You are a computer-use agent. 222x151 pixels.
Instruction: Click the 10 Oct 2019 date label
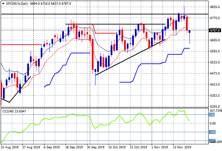click(117, 147)
